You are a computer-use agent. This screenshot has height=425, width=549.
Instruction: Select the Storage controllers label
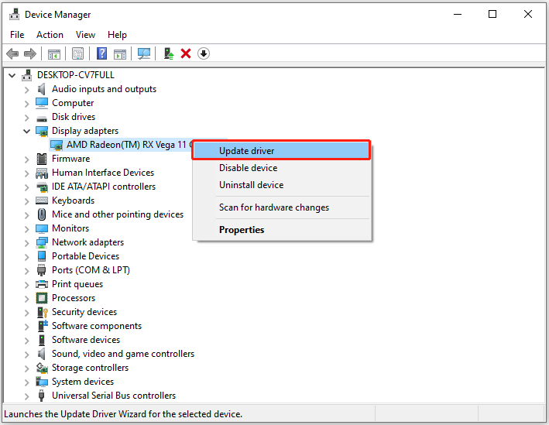[90, 368]
